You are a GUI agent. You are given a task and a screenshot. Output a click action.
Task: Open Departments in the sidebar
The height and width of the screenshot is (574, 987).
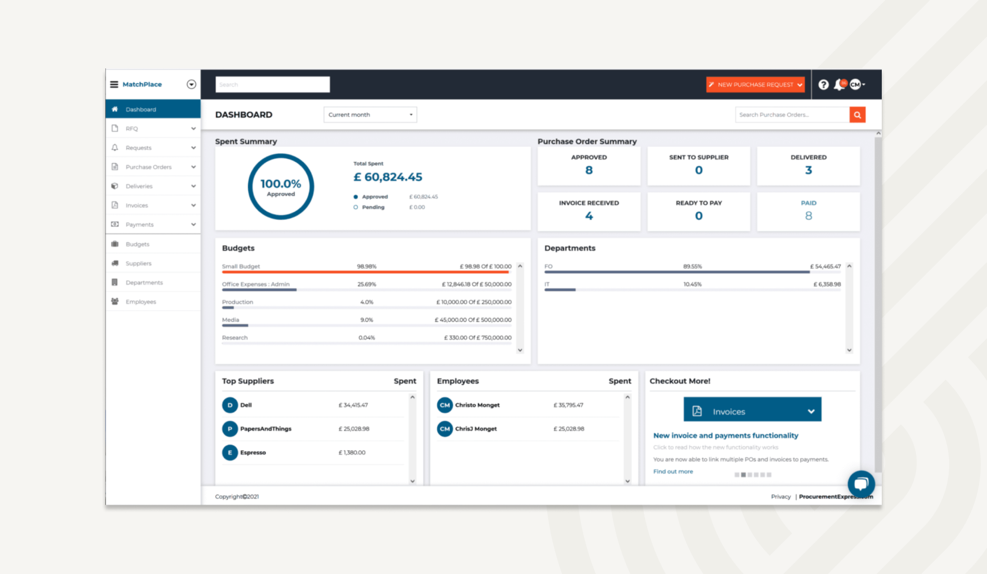(153, 282)
